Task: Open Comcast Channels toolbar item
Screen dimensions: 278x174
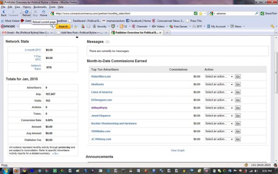Action: (140, 26)
